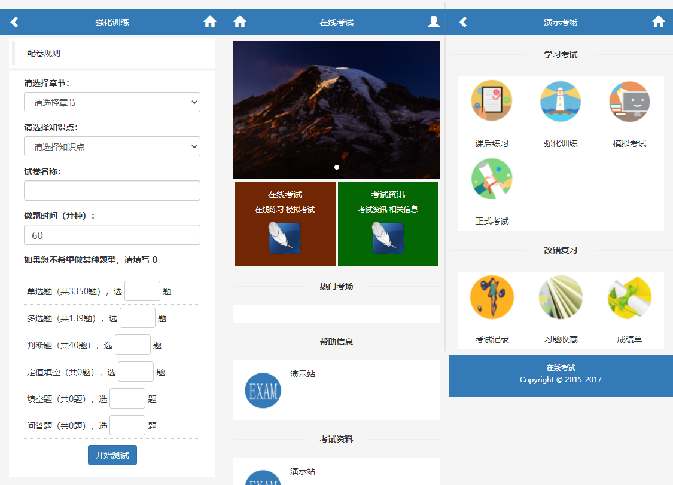The image size is (673, 485).
Task: Open the 成绩单 icon
Action: pyautogui.click(x=630, y=297)
